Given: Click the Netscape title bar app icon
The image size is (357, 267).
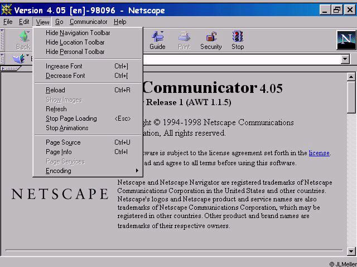Looking at the screenshot, I should point(6,10).
